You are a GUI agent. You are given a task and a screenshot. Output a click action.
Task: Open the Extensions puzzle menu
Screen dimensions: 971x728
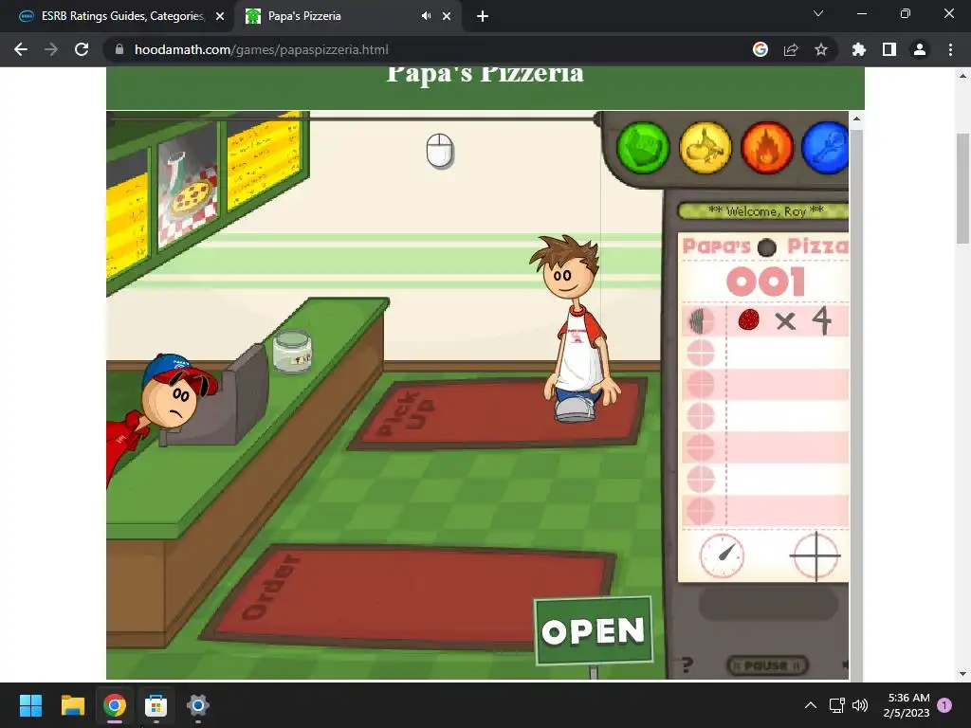pos(859,49)
